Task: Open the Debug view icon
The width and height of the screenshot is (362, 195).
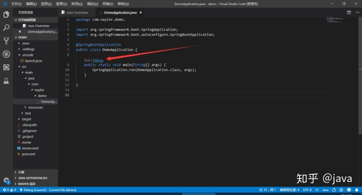Action: (x=6, y=54)
